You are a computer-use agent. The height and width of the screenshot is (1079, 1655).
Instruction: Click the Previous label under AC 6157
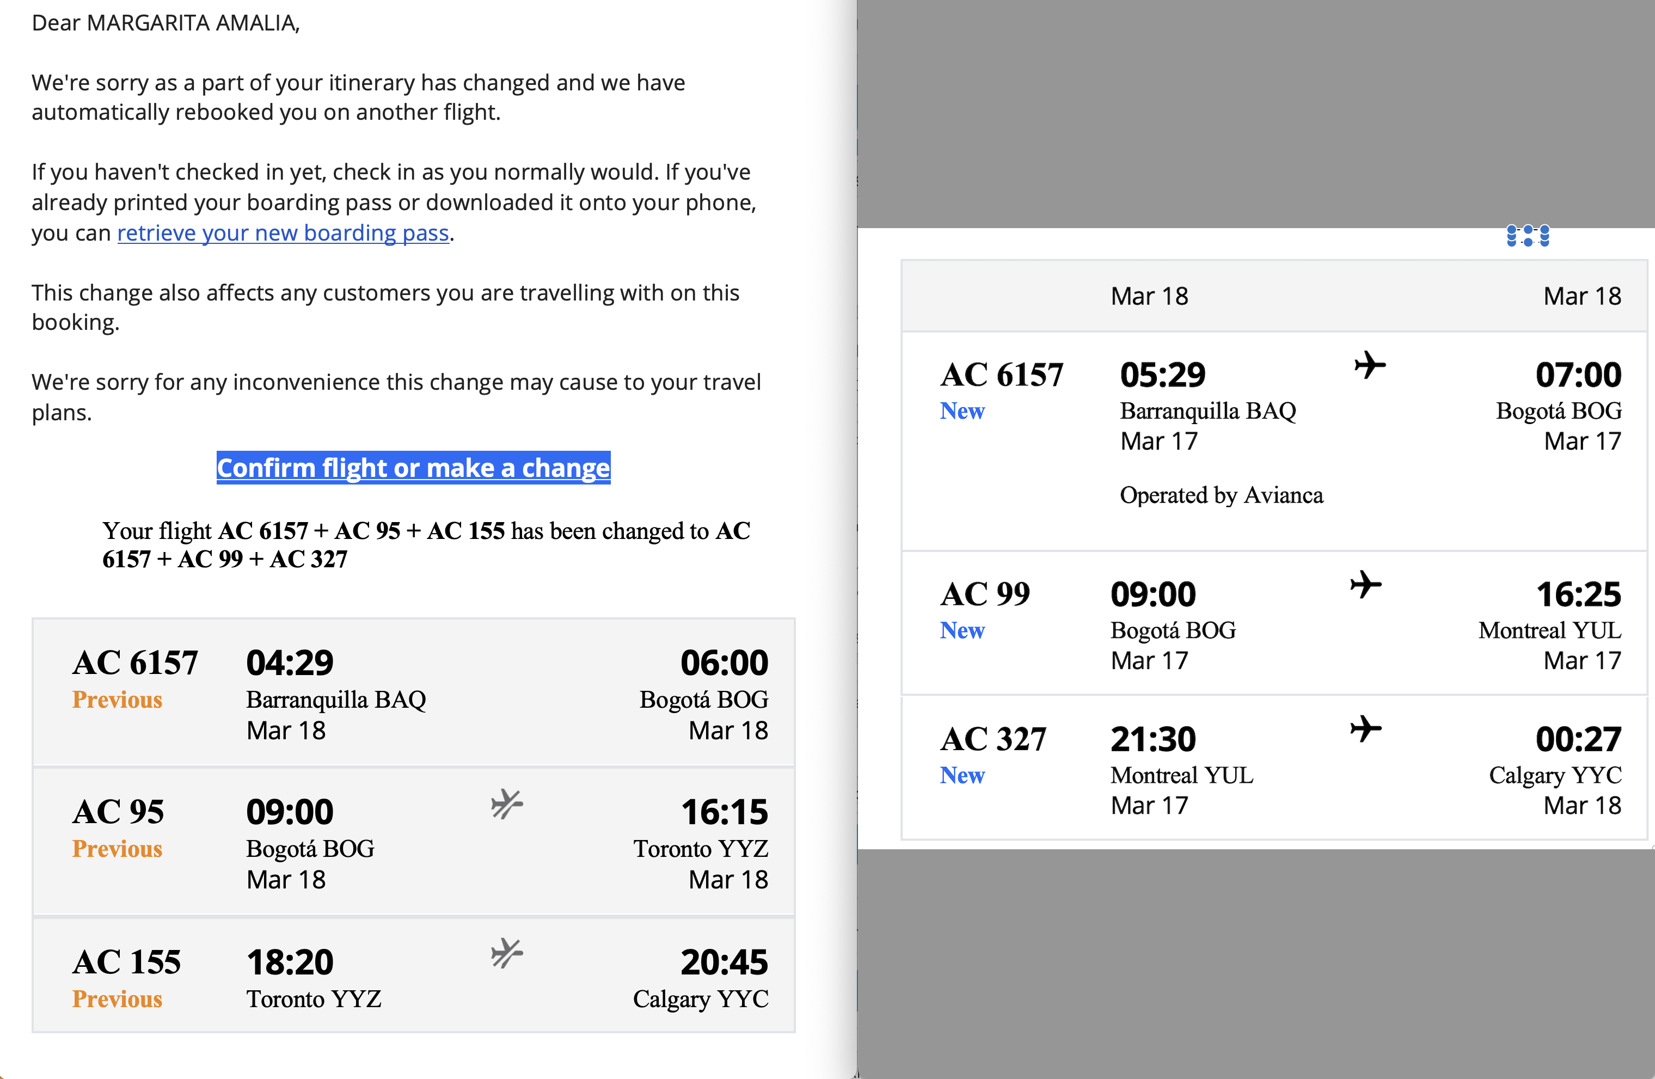click(117, 700)
